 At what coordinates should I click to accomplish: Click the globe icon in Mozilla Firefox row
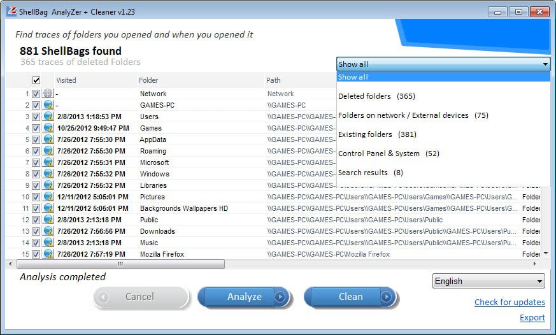(48, 254)
